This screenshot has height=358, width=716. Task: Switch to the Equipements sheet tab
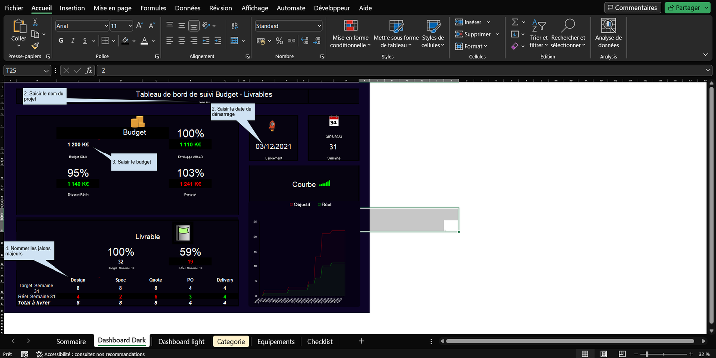(x=275, y=341)
